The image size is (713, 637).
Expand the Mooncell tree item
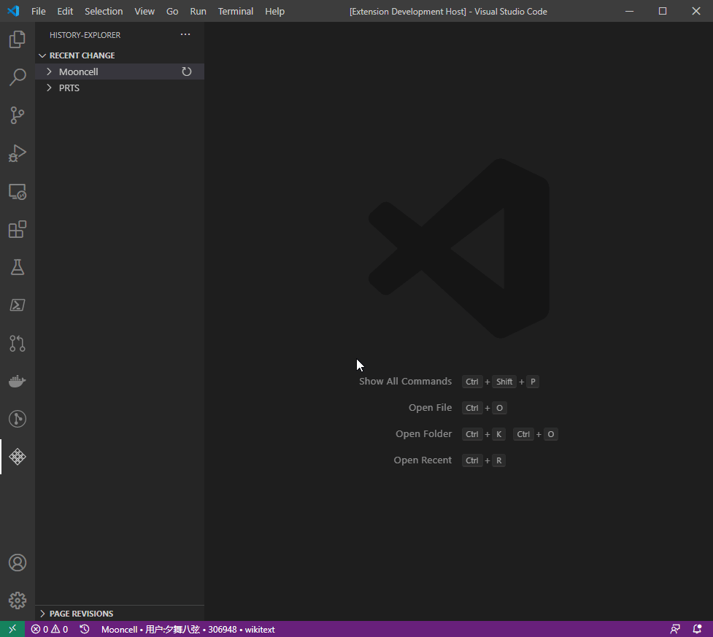pos(120,72)
